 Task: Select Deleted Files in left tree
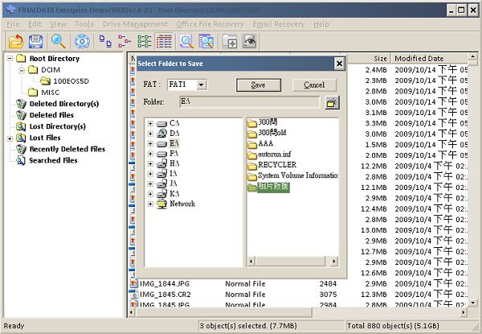tap(52, 115)
